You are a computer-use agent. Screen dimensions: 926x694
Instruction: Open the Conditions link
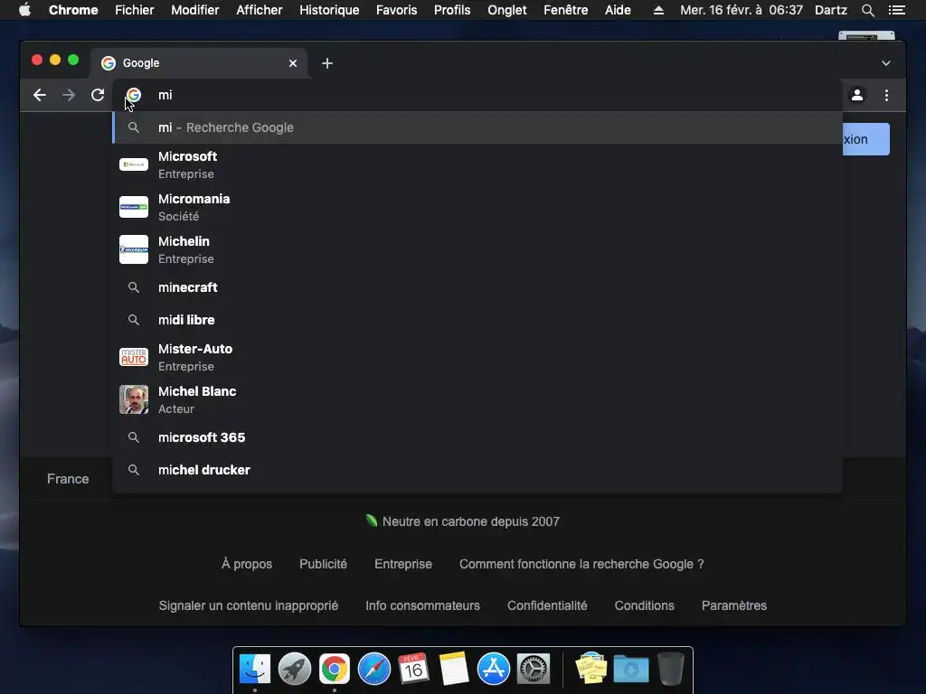click(x=644, y=605)
